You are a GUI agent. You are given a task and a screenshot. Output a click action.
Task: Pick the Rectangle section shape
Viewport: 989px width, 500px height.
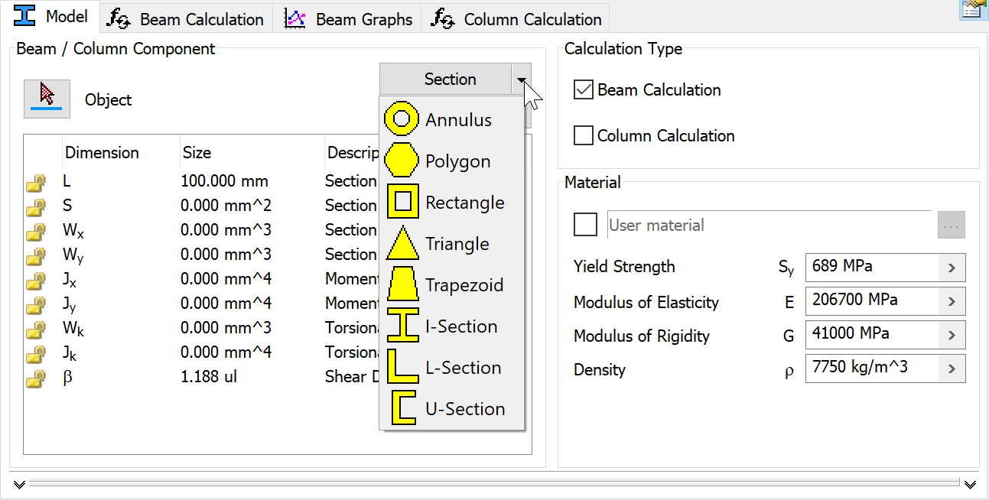[451, 203]
